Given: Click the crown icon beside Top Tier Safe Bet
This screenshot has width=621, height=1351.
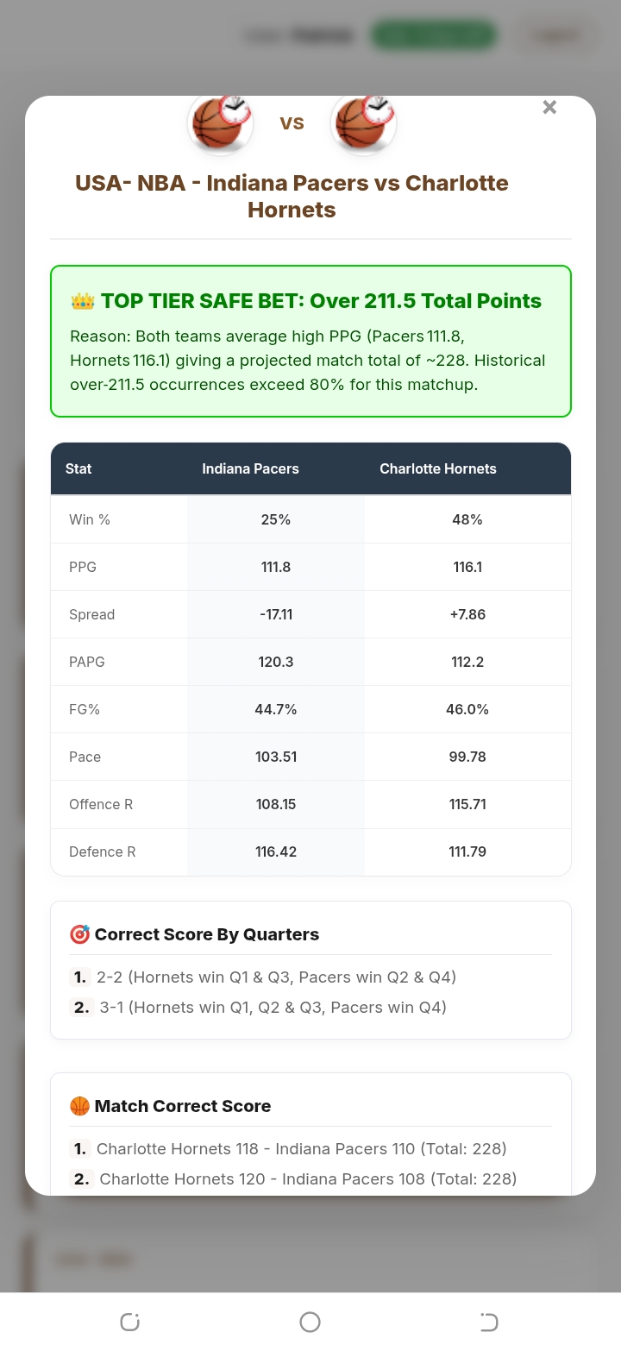Looking at the screenshot, I should tap(83, 301).
